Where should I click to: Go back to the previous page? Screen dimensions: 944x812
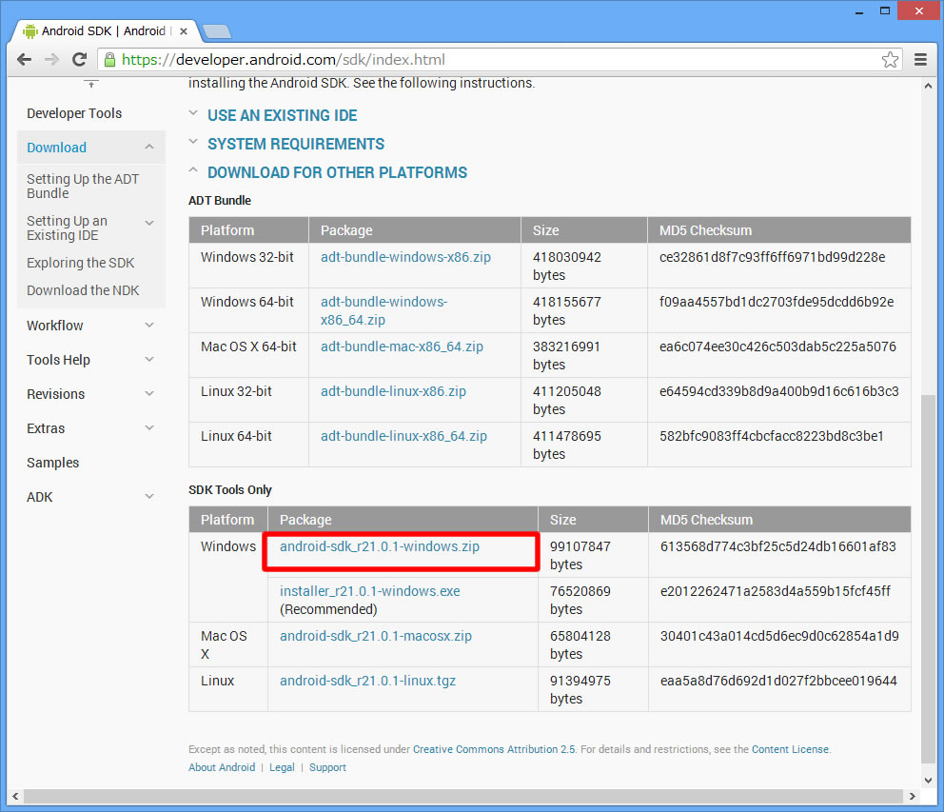tap(24, 59)
